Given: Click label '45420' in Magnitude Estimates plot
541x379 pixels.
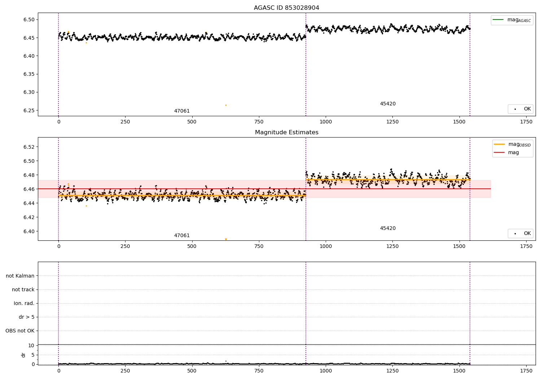Looking at the screenshot, I should (x=388, y=228).
